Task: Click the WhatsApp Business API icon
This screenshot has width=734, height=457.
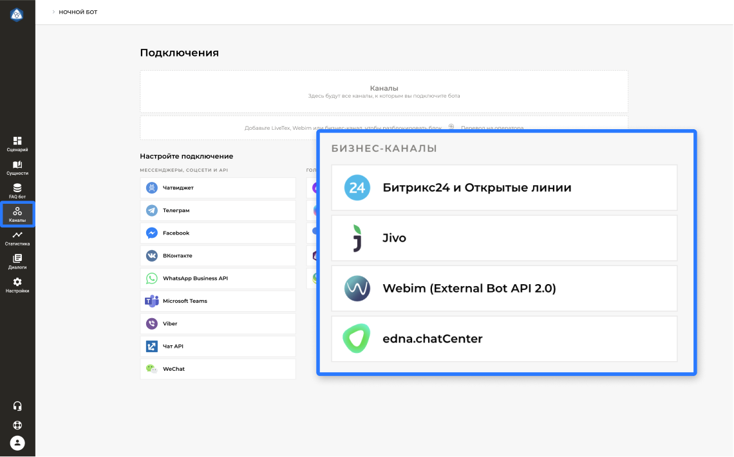Action: point(152,278)
